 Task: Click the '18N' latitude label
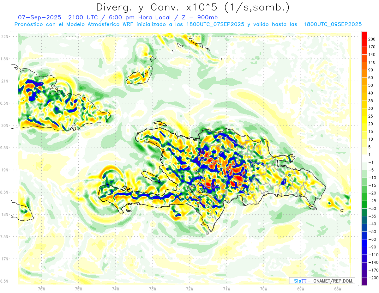pyautogui.click(x=5, y=214)
